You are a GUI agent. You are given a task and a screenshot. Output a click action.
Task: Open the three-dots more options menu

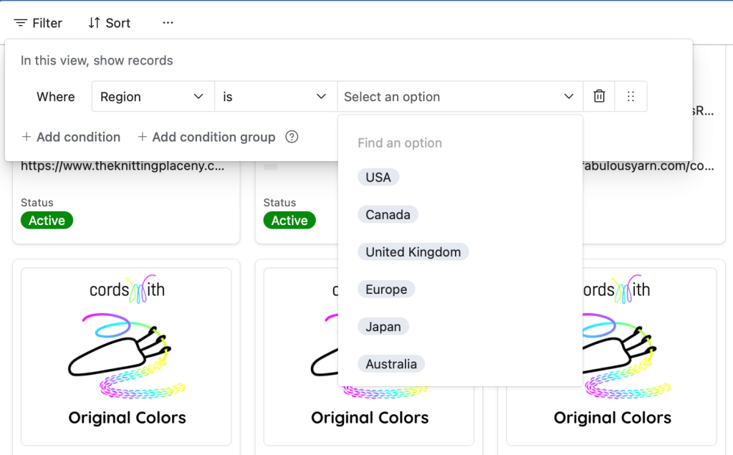click(x=168, y=23)
